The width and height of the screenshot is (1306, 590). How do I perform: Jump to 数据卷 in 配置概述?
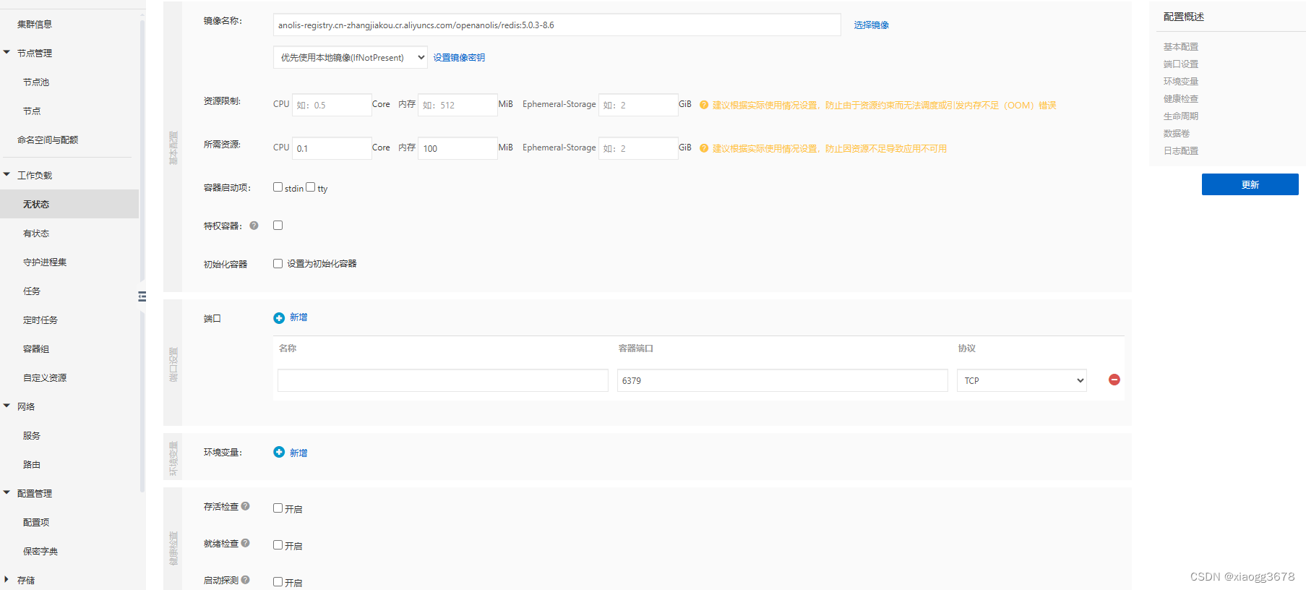click(1177, 133)
